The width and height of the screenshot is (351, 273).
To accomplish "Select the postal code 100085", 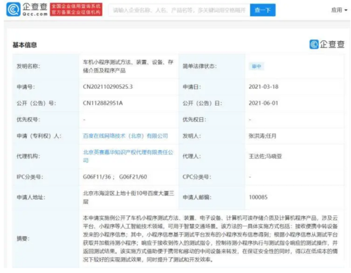I will 258,197.
